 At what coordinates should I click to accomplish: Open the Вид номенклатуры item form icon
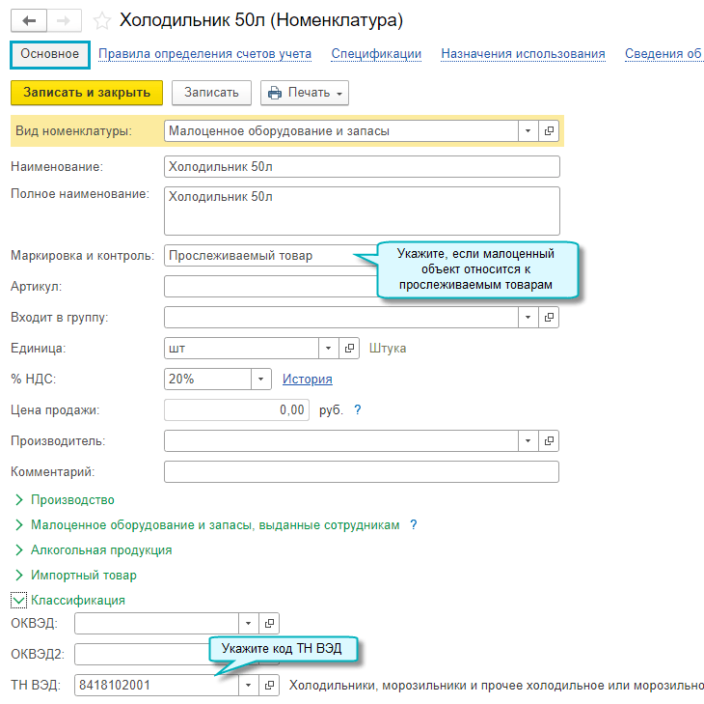549,130
